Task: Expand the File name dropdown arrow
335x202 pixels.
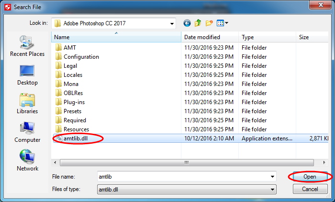Action: click(272, 177)
